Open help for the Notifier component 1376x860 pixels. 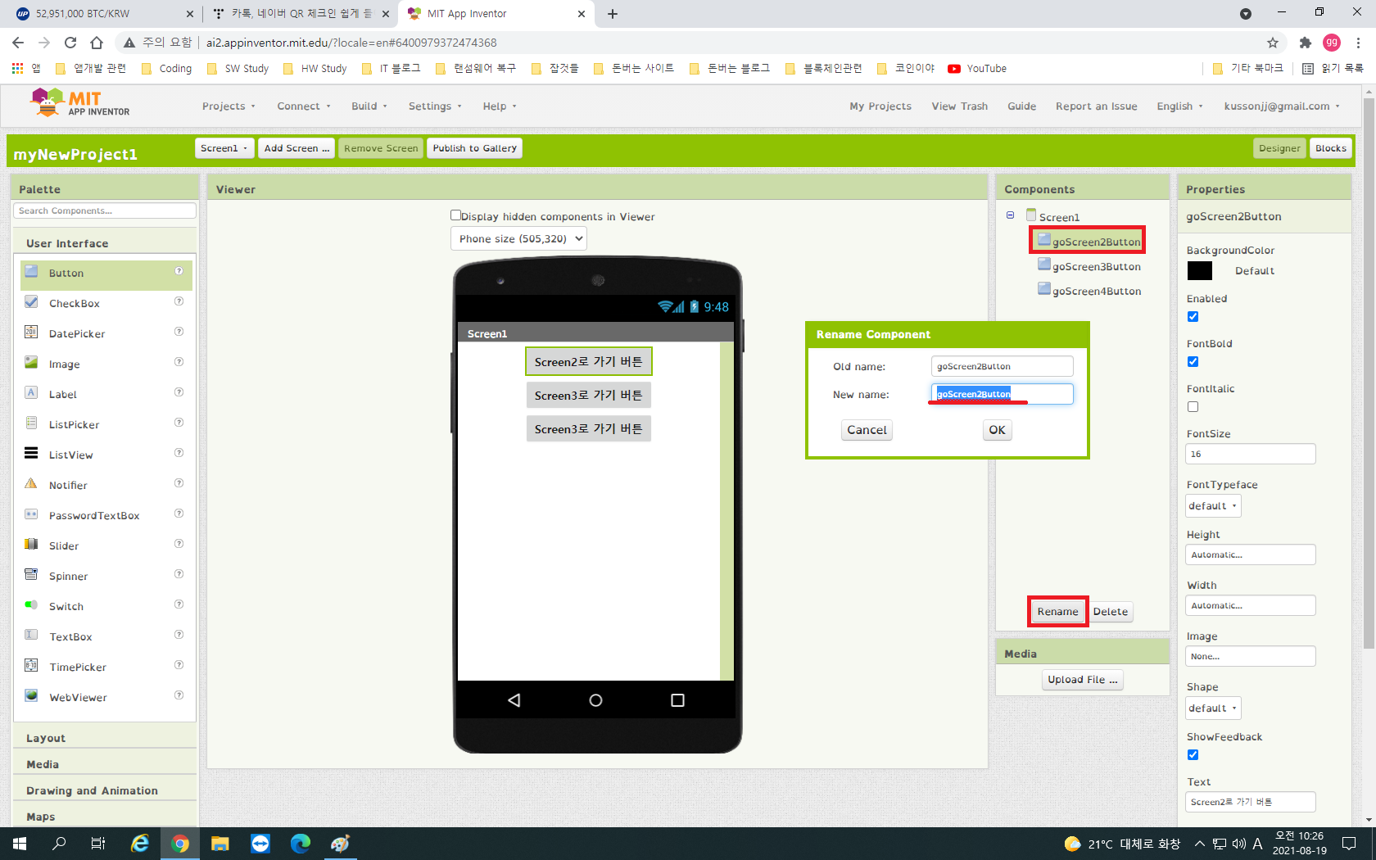pyautogui.click(x=179, y=484)
